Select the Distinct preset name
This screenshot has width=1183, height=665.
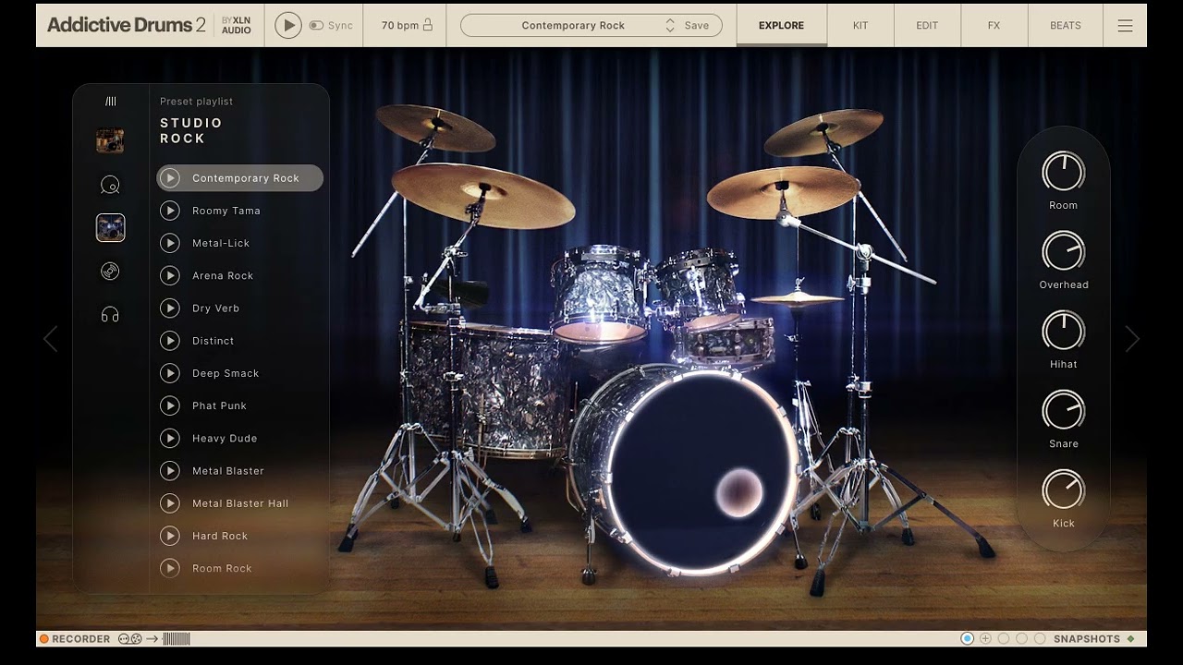click(213, 341)
